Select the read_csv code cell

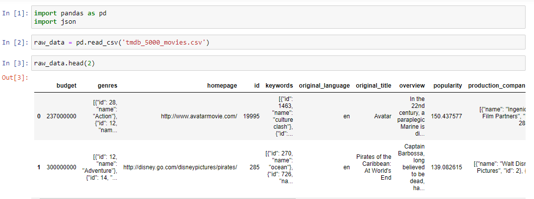click(278, 43)
